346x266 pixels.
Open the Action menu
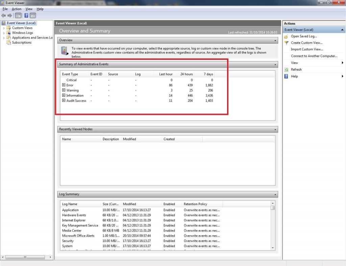click(x=17, y=9)
